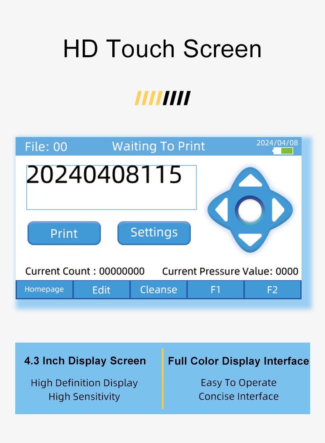Tap the left arrow on the directional pad
The width and height of the screenshot is (325, 443).
tap(221, 210)
